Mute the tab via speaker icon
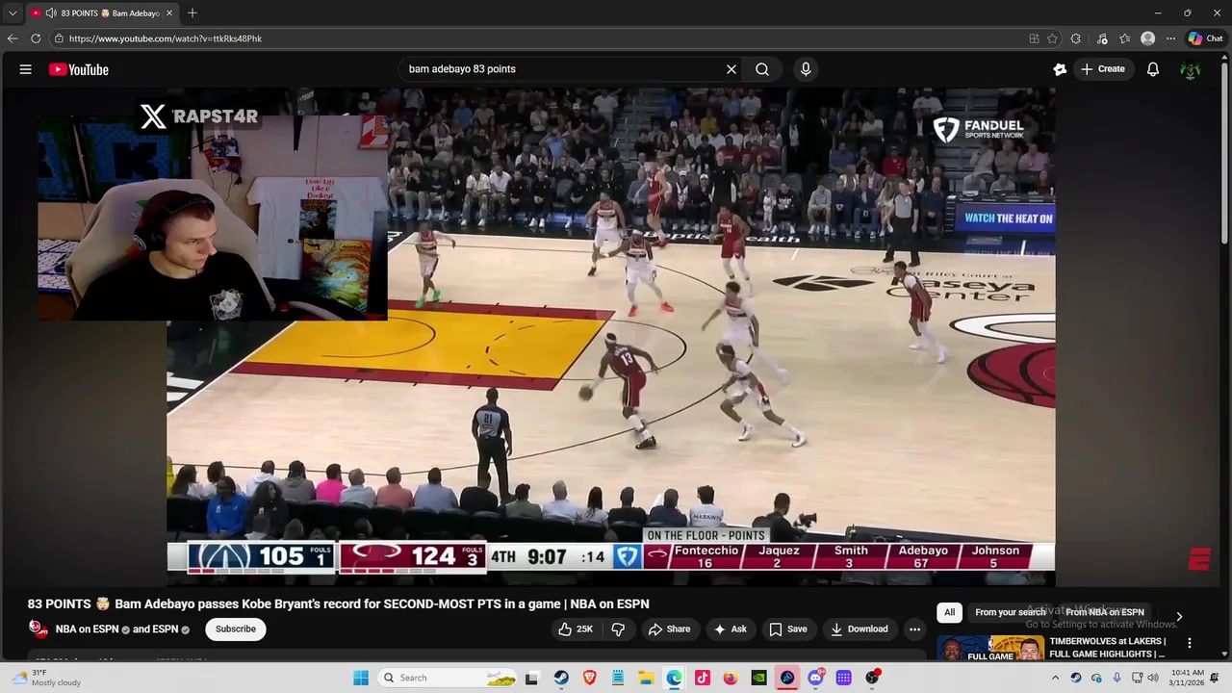Image resolution: width=1232 pixels, height=693 pixels. tap(50, 13)
